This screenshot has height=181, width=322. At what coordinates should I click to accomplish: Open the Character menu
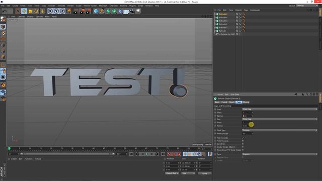pos(114,6)
